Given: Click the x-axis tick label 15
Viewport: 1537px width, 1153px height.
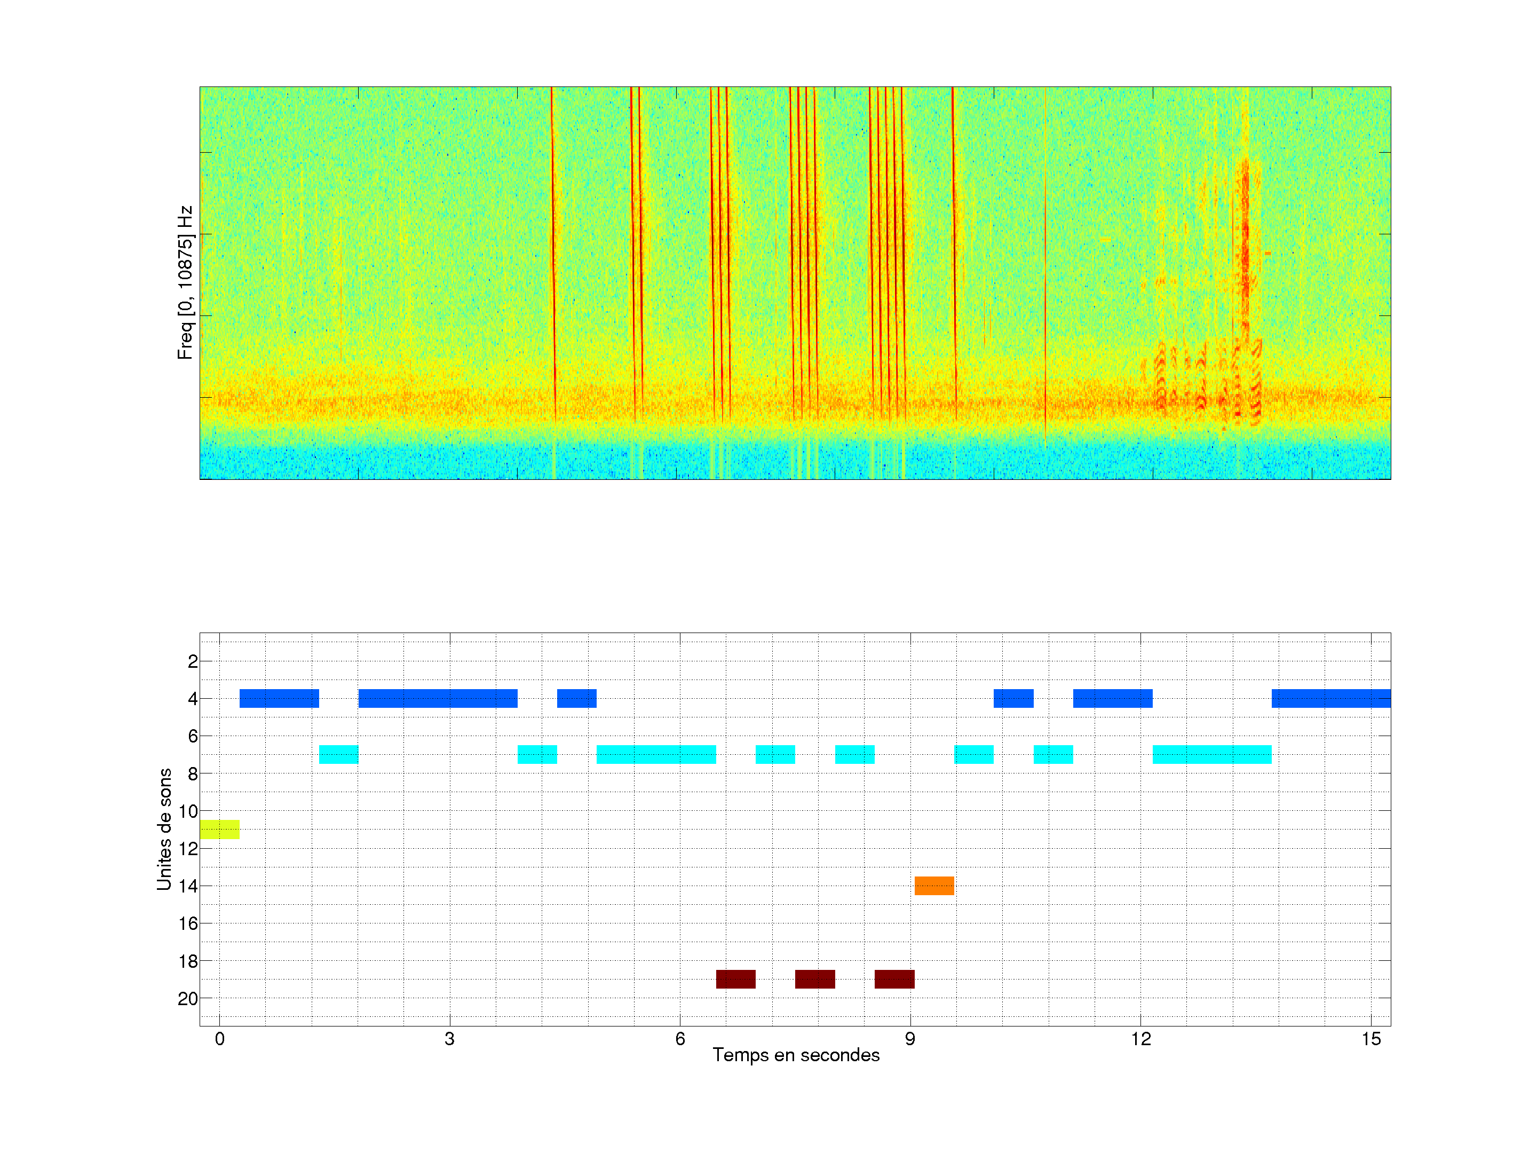Looking at the screenshot, I should 1370,1039.
